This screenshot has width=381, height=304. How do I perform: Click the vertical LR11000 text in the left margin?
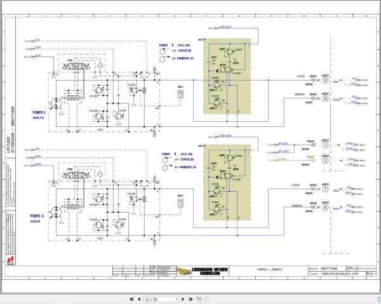pos(9,145)
